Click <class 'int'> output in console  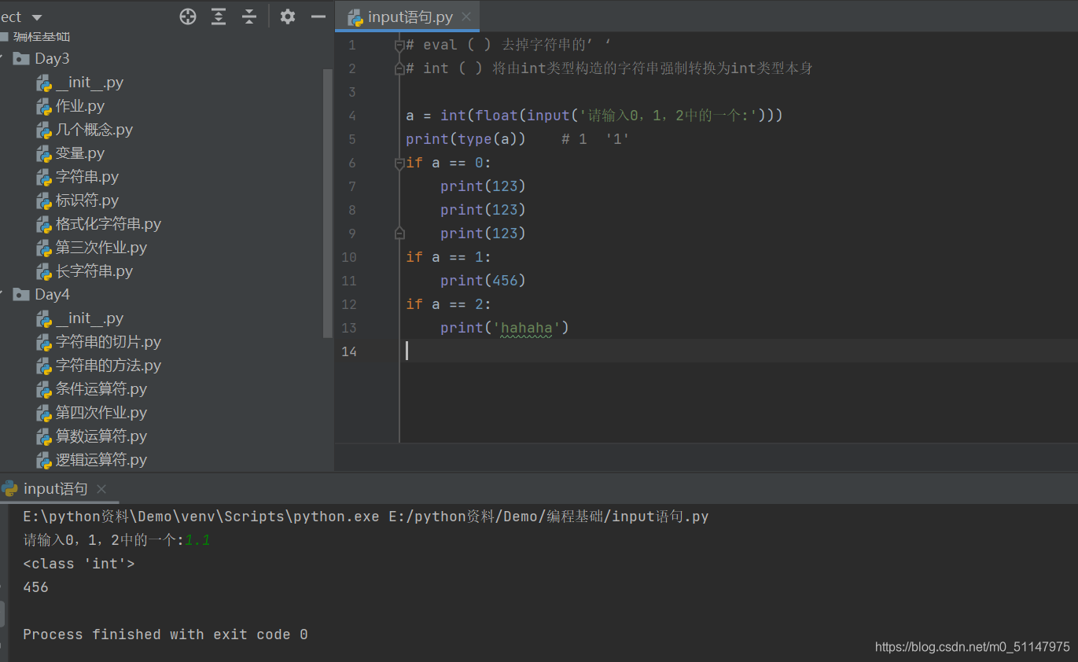tap(79, 564)
